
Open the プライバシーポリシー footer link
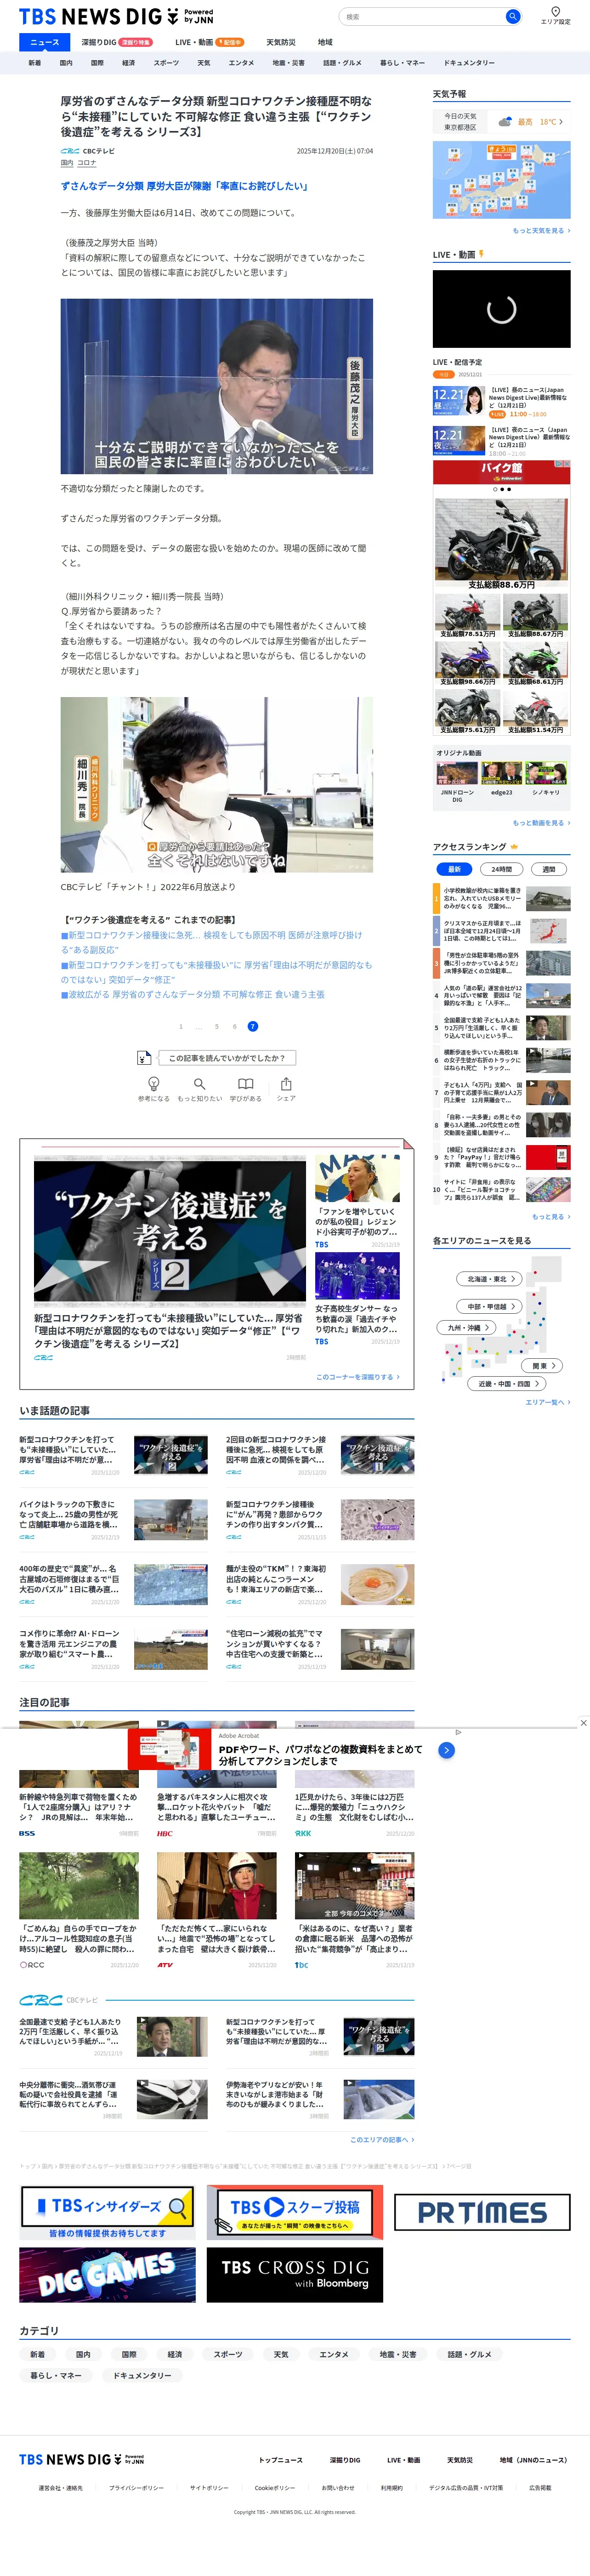click(136, 2488)
